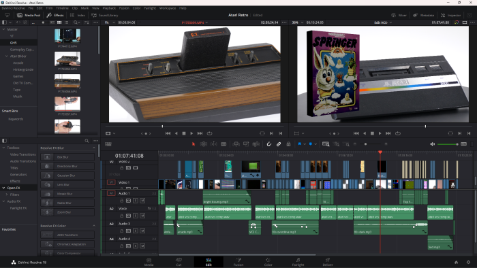Switch media pool to thumbnail view icon
Screen dimensions: 477x268
point(59,22)
